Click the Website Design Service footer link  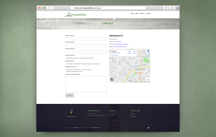(96, 128)
